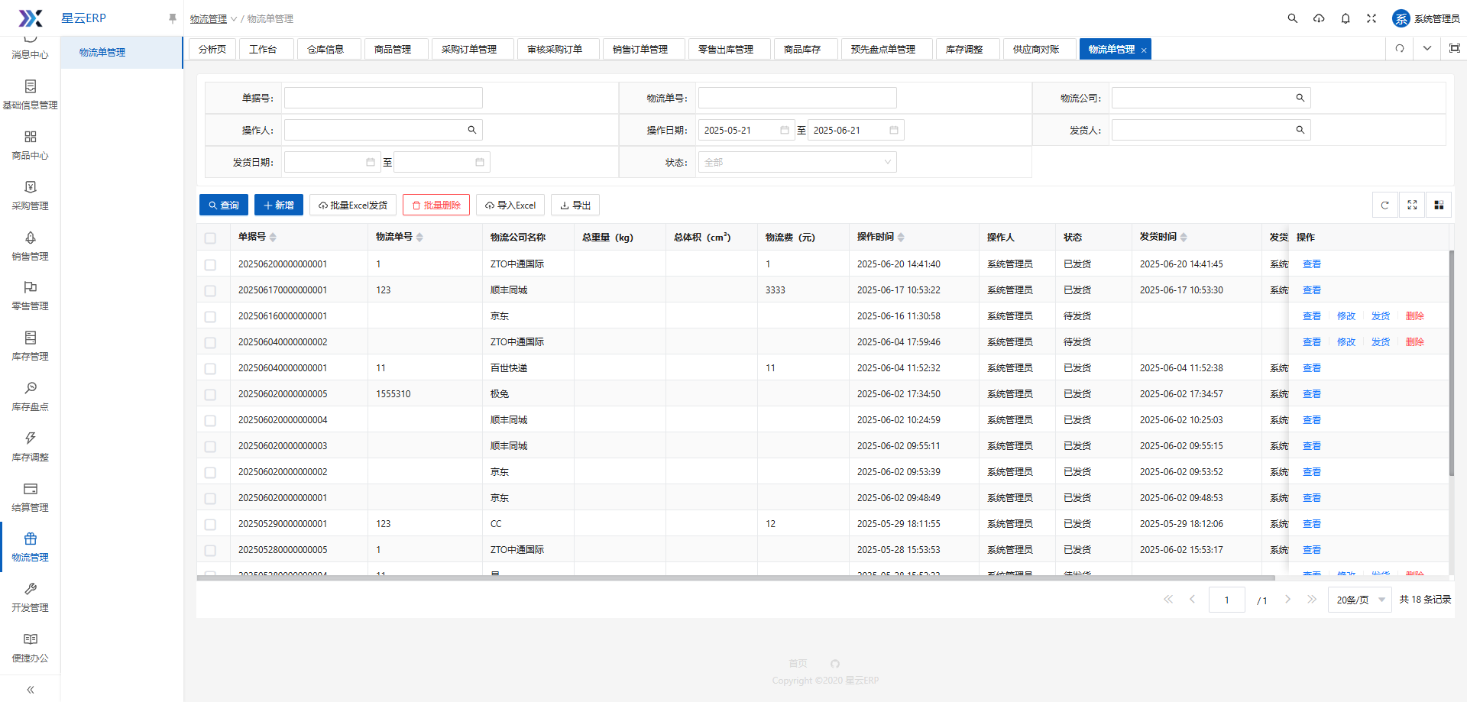Image resolution: width=1467 pixels, height=702 pixels.
Task: Open the notification bell icon
Action: pyautogui.click(x=1346, y=18)
